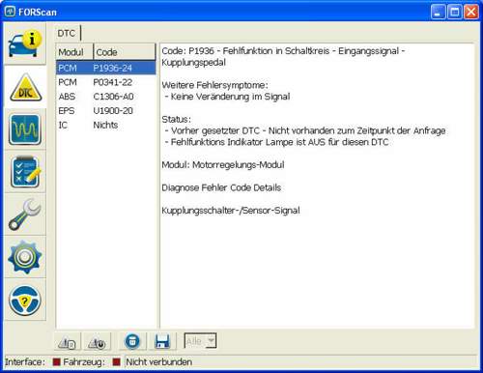Screen dimensions: 483x373
Task: Click the 'Modul: Motorregelungs-Modul' line
Action: pos(223,165)
